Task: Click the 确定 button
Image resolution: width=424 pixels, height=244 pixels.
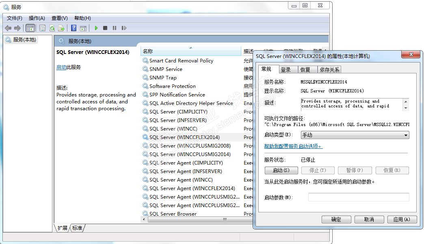Action: pyautogui.click(x=336, y=219)
